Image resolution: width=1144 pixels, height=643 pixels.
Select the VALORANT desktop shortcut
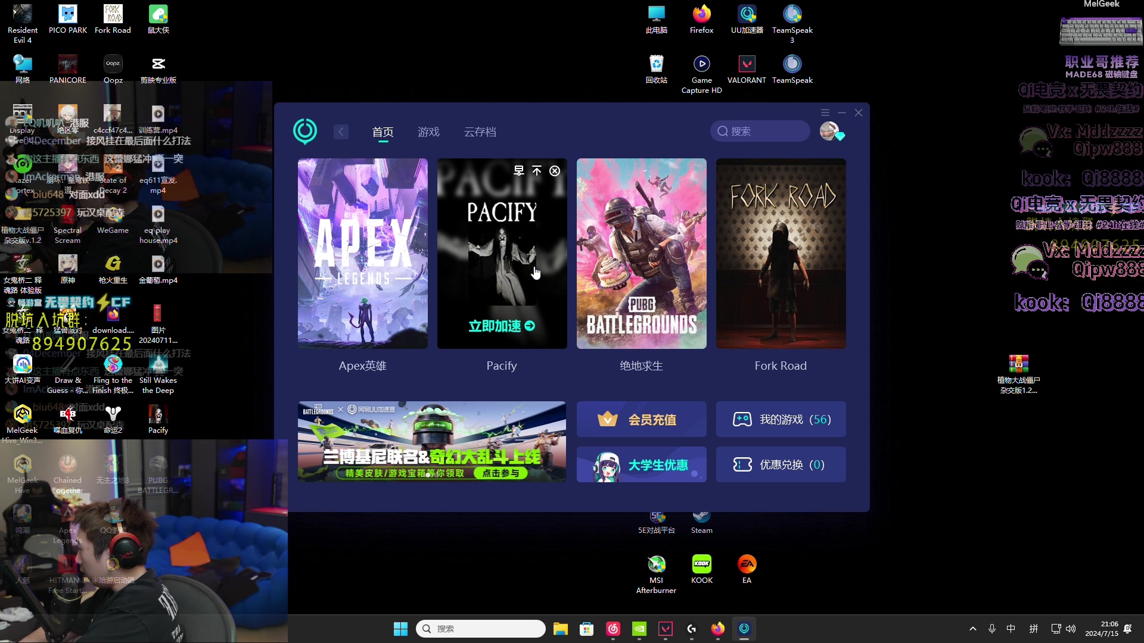click(747, 70)
